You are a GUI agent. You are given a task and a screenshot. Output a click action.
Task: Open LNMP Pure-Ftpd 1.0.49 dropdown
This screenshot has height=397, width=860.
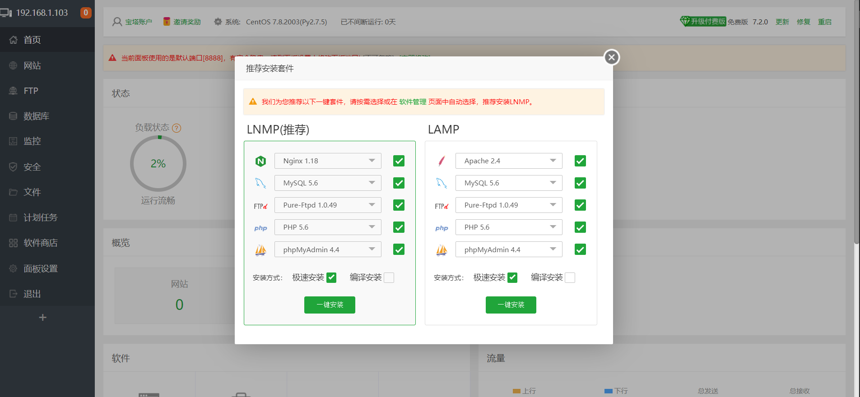pyautogui.click(x=328, y=205)
